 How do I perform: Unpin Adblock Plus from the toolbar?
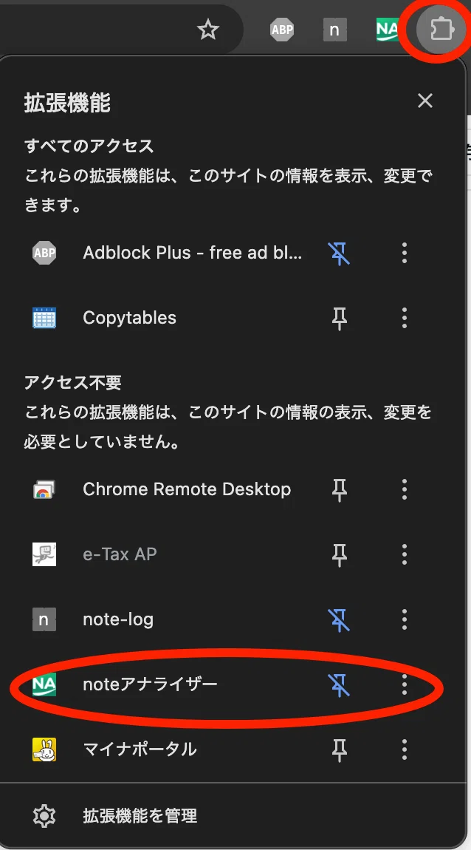tap(340, 253)
